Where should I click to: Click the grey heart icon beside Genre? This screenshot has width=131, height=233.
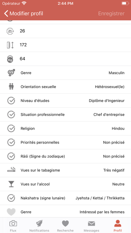click(x=11, y=212)
